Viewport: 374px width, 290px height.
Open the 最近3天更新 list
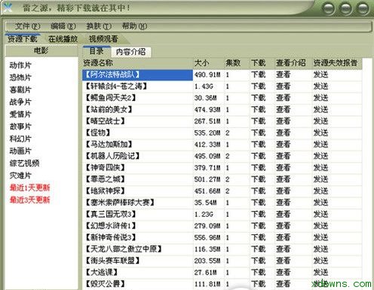29,200
